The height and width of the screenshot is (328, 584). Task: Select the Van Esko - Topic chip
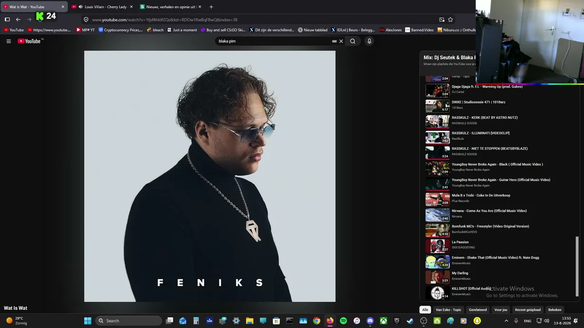[448, 310]
